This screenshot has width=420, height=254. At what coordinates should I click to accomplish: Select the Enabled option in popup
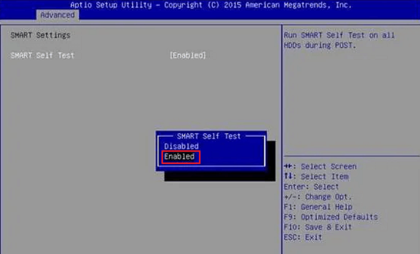(179, 157)
